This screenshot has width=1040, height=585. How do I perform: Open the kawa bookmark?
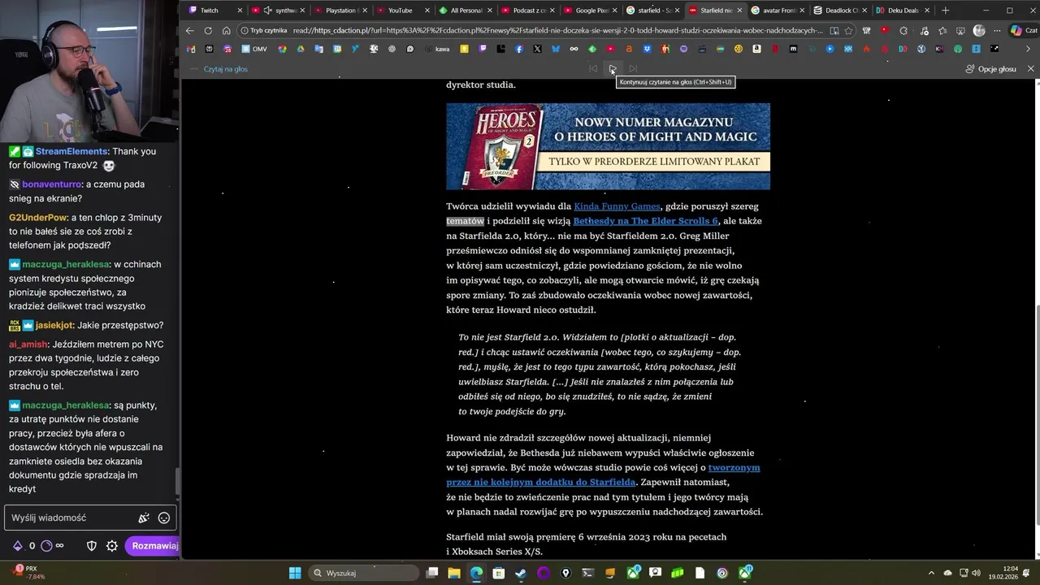tap(435, 49)
